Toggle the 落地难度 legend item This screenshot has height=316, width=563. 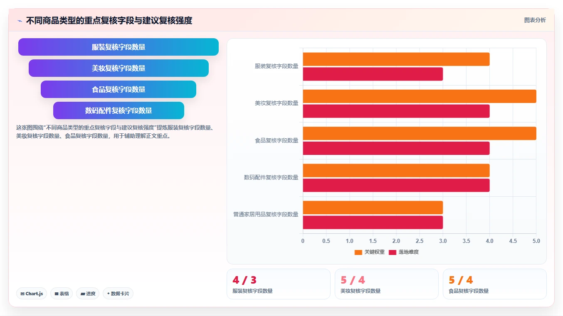tap(403, 252)
